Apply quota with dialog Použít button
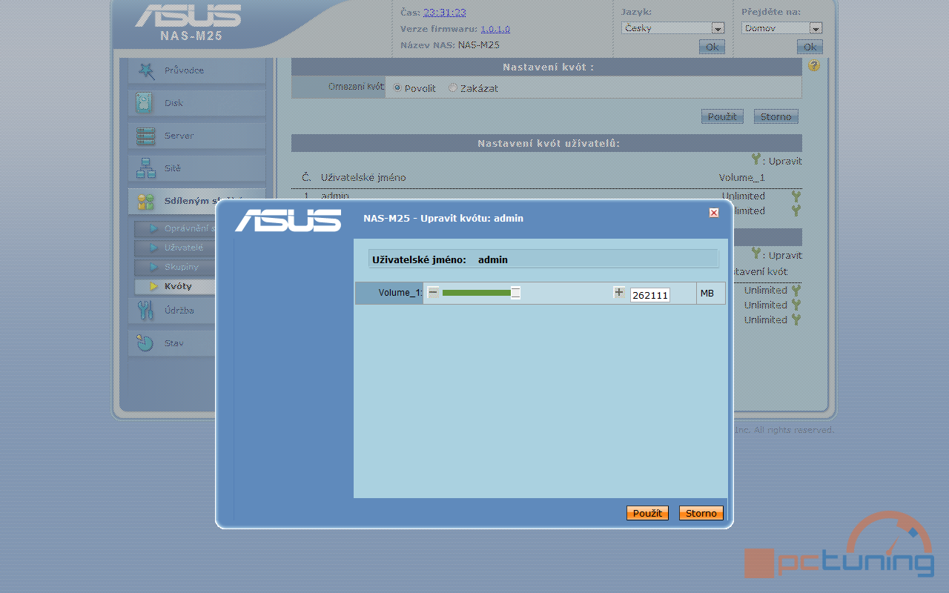Screen dimensions: 949x593 point(647,513)
